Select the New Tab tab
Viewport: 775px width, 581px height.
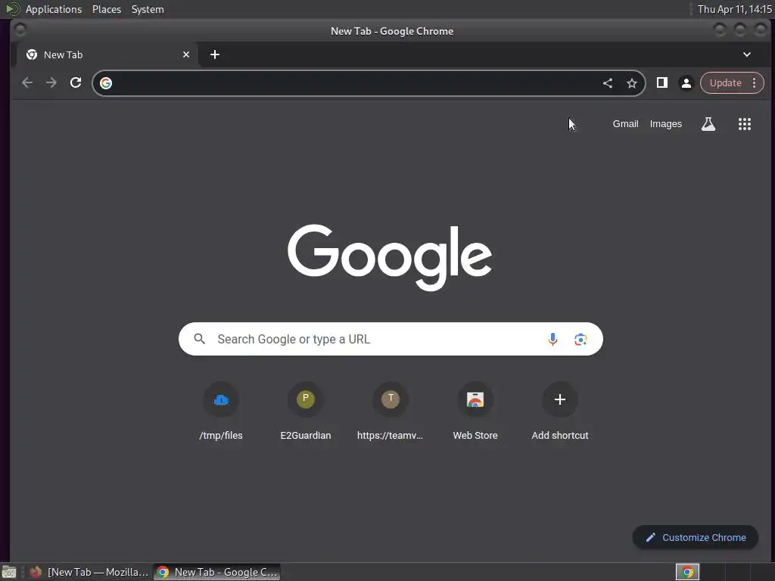click(107, 54)
